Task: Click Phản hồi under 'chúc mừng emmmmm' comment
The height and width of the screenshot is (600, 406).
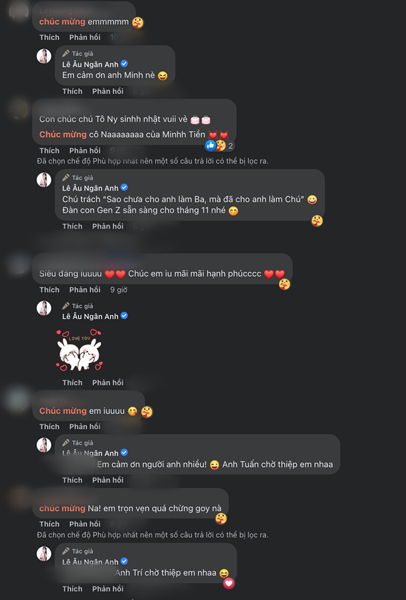Action: click(84, 37)
